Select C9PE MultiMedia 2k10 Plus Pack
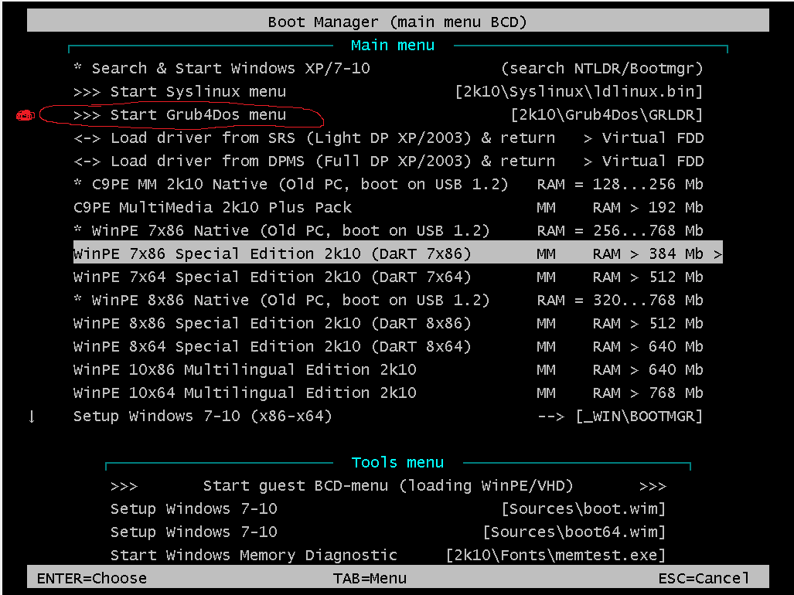 tap(213, 208)
